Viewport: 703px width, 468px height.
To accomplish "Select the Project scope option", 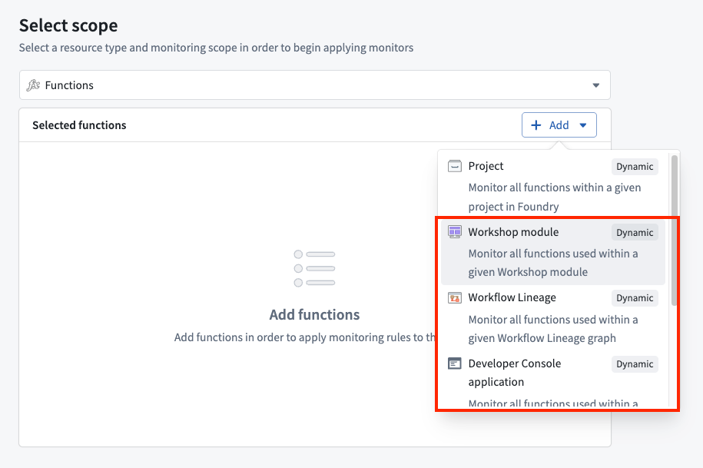I will click(538, 187).
